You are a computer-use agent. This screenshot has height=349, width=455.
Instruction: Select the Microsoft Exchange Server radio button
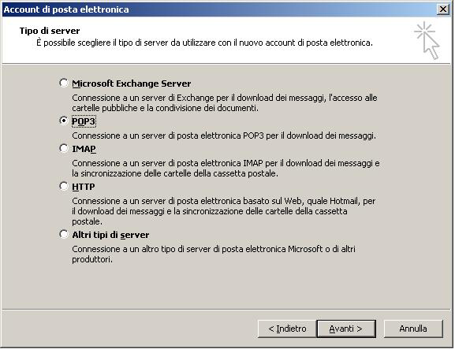(x=64, y=83)
